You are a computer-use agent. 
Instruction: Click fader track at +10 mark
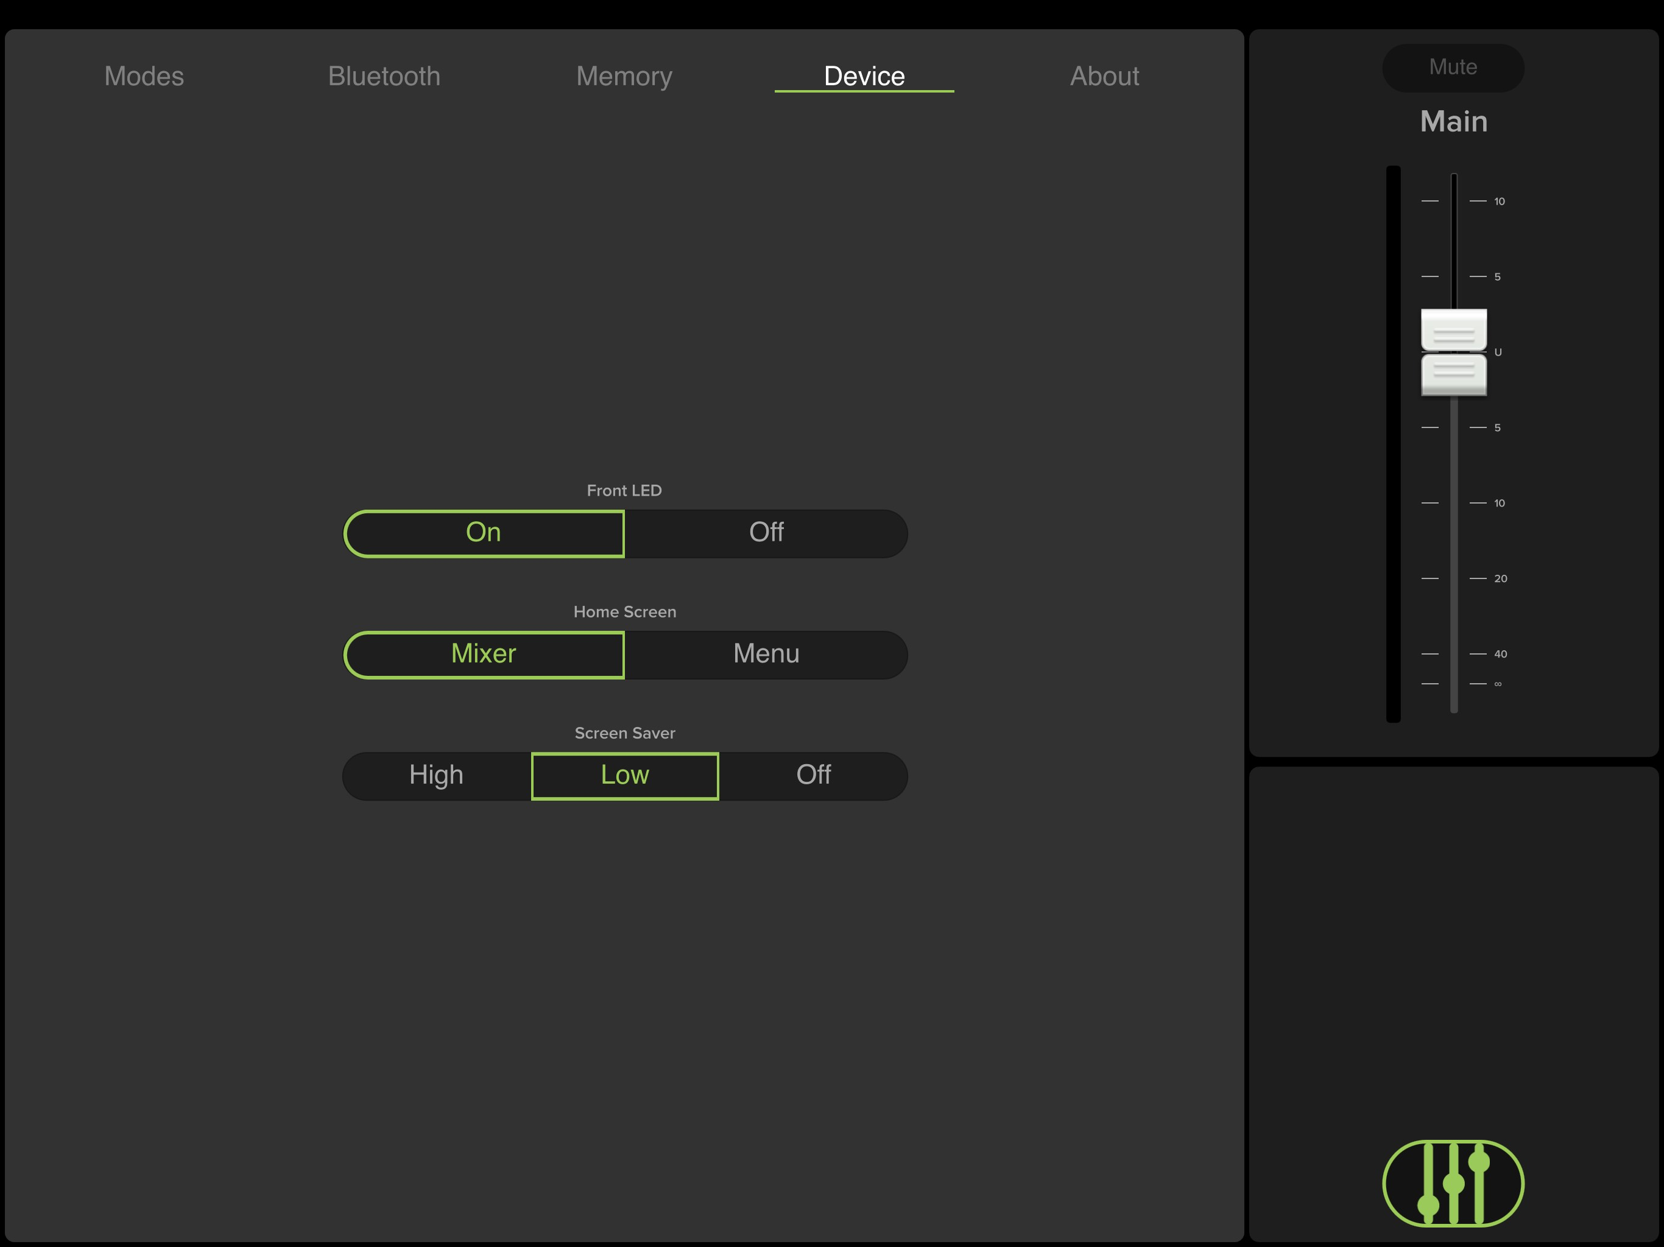1453,201
